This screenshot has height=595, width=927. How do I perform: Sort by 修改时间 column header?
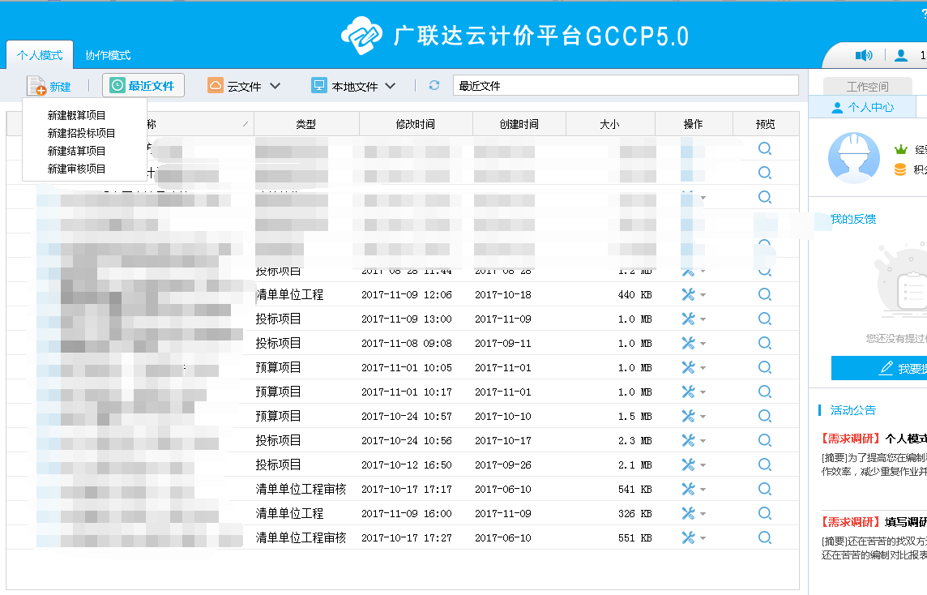point(416,124)
